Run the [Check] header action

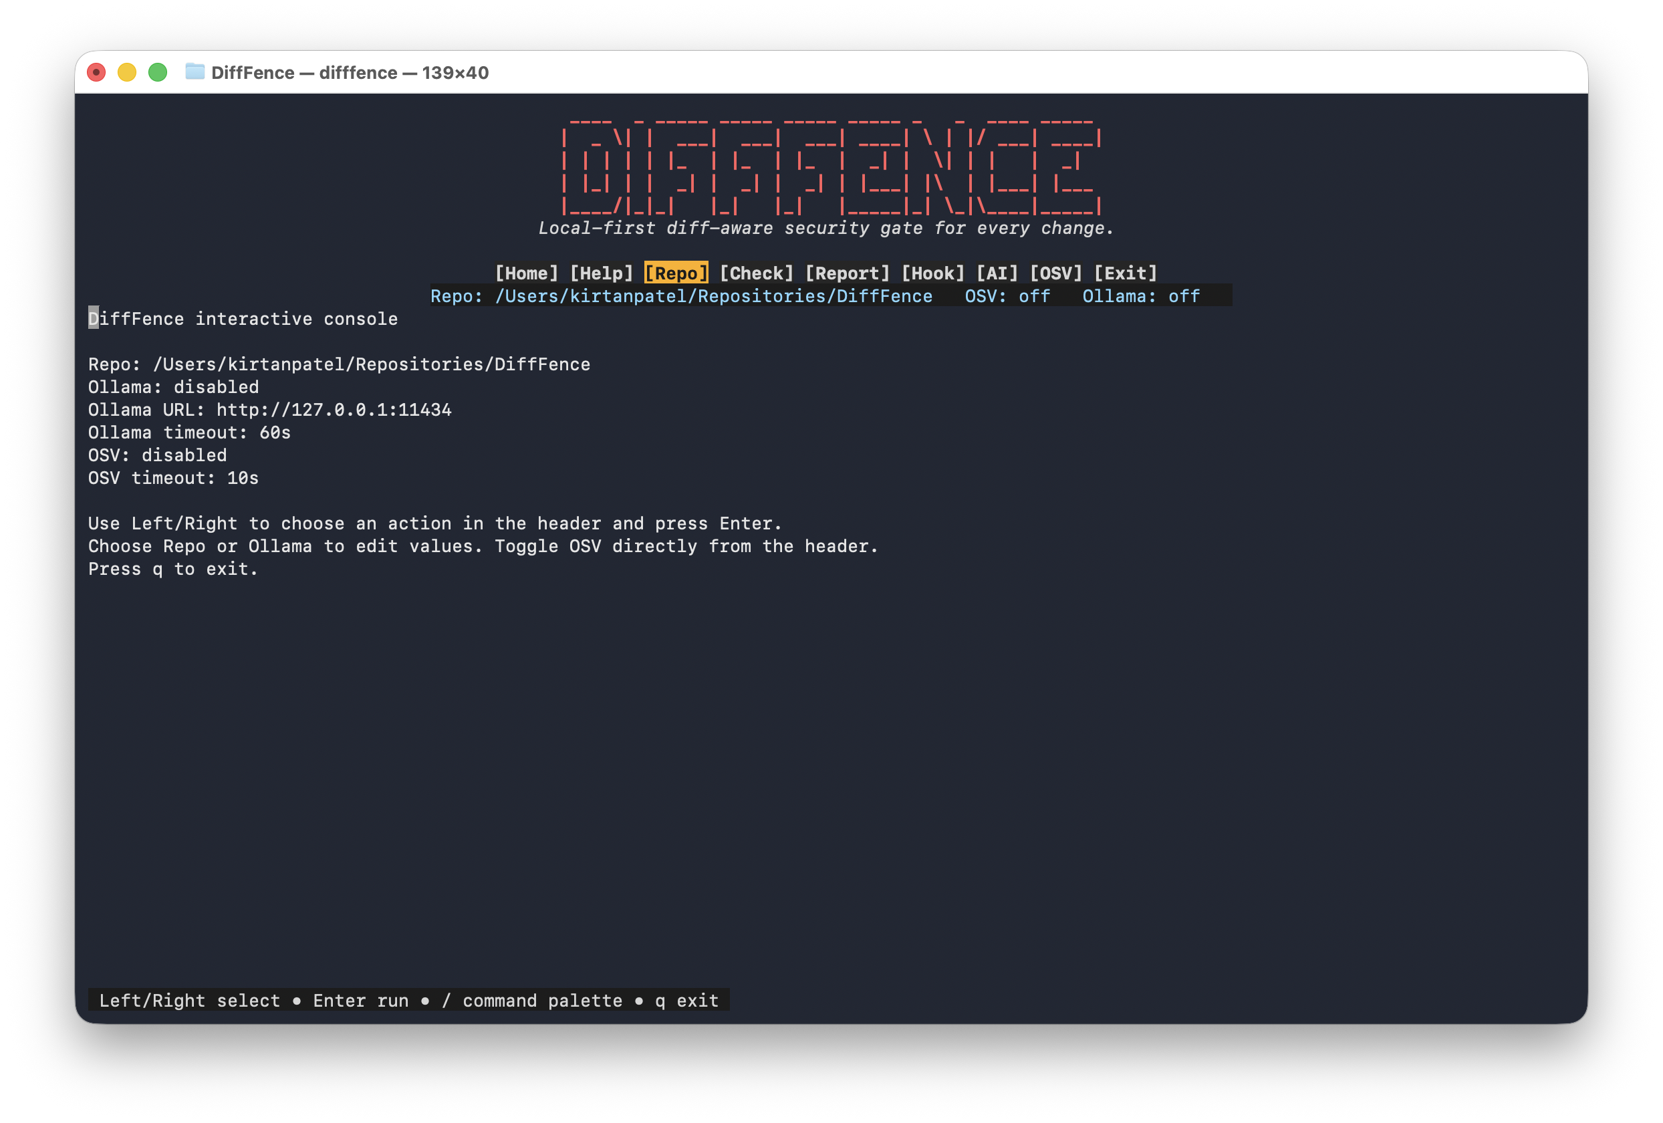click(x=757, y=273)
